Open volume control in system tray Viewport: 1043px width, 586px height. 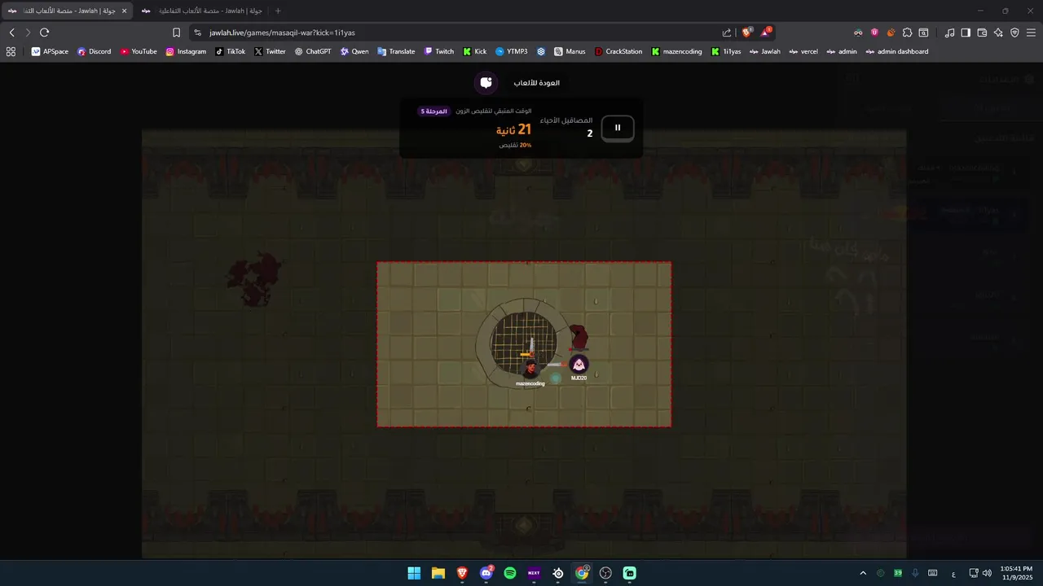[988, 573]
